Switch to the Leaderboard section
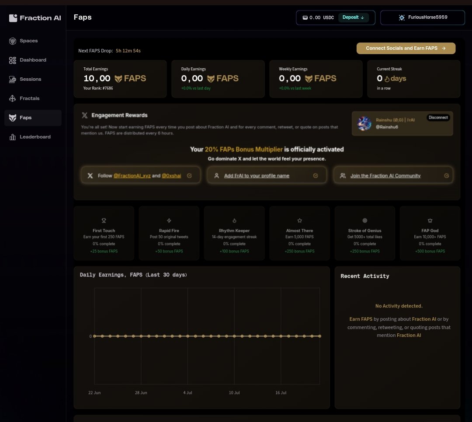The width and height of the screenshot is (472, 422). tap(13, 137)
